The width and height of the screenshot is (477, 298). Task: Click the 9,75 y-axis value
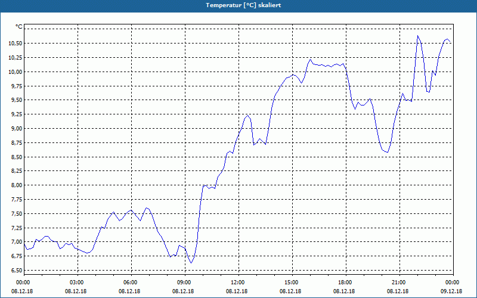17,86
